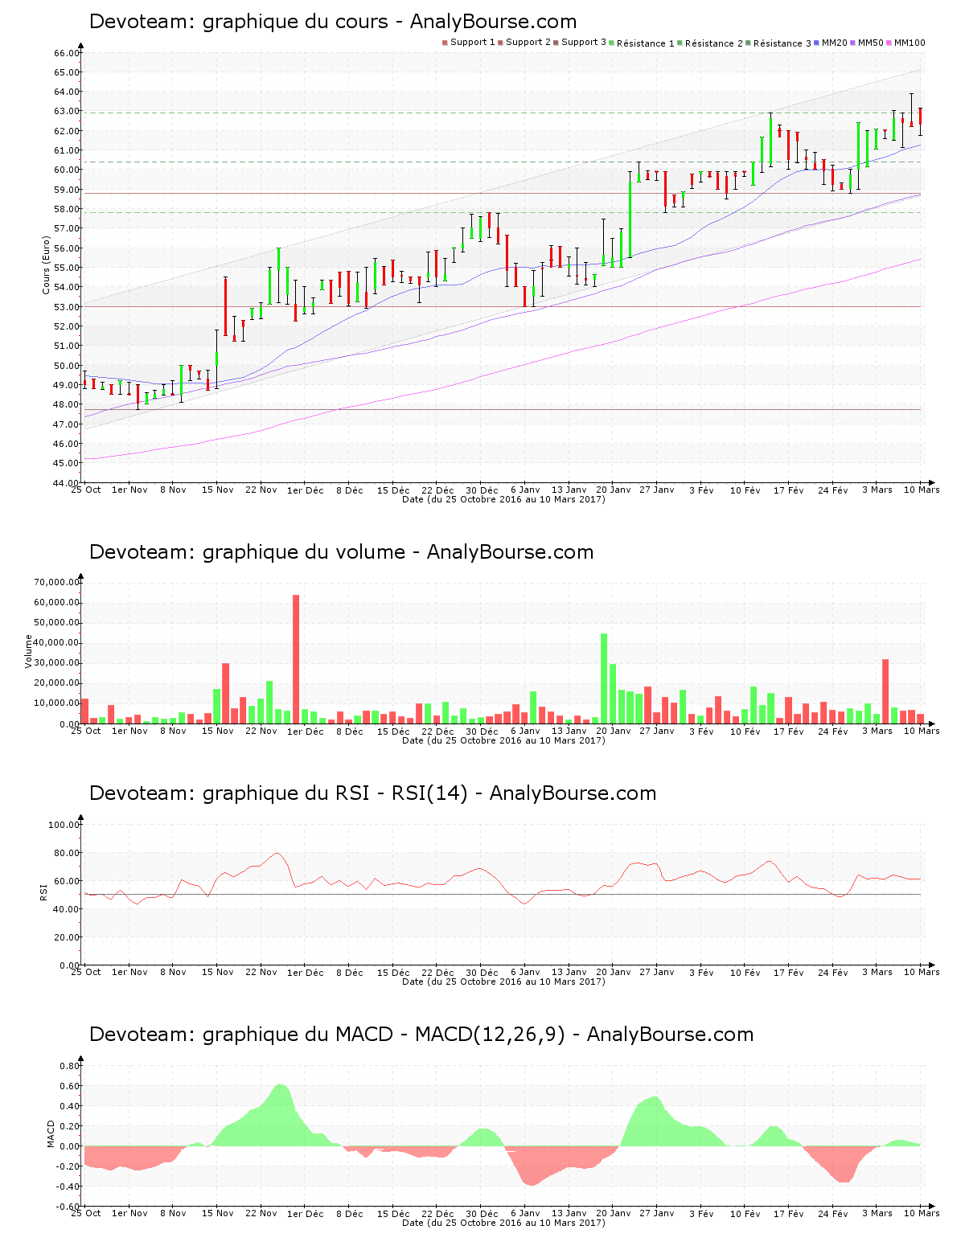Select the MM100 legend label
The width and height of the screenshot is (965, 1246).
point(910,43)
